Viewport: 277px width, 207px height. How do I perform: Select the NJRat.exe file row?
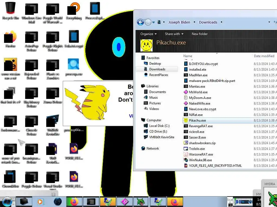point(230,115)
